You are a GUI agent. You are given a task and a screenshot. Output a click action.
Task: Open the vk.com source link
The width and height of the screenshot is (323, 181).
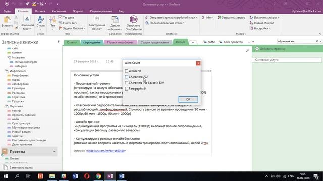106,151
